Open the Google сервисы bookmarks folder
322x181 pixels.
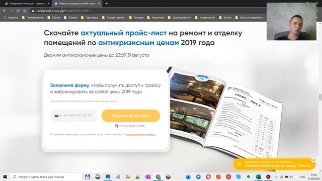114,18
